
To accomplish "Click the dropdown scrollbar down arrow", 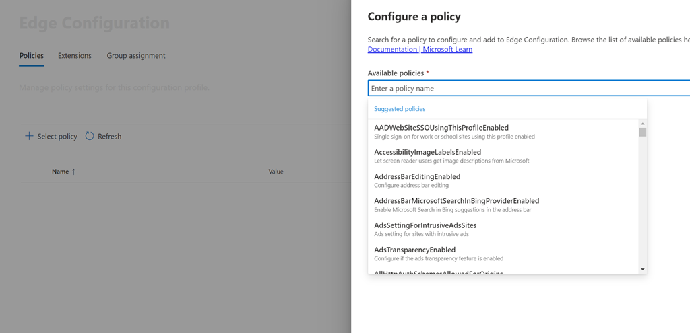I will coord(642,269).
